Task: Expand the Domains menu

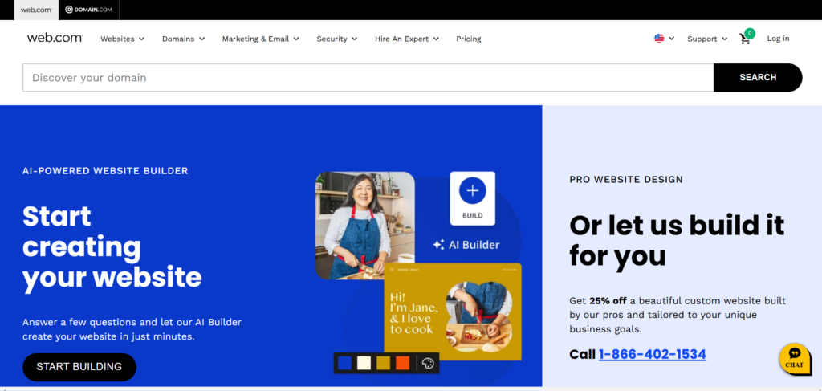Action: click(x=184, y=39)
